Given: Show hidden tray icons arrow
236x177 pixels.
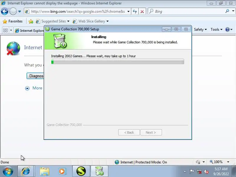Looking at the screenshot, I should point(185,171).
